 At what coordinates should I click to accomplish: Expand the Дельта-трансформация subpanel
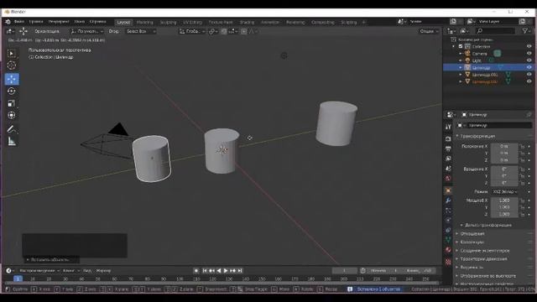pyautogui.click(x=487, y=225)
